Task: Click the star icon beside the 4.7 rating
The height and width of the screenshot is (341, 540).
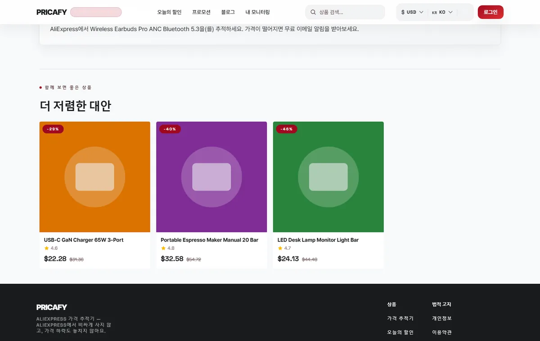Action: click(280, 248)
